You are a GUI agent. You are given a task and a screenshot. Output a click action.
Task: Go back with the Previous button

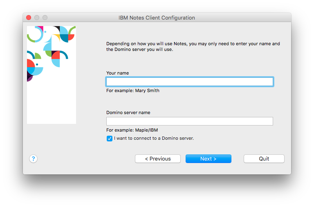point(158,159)
